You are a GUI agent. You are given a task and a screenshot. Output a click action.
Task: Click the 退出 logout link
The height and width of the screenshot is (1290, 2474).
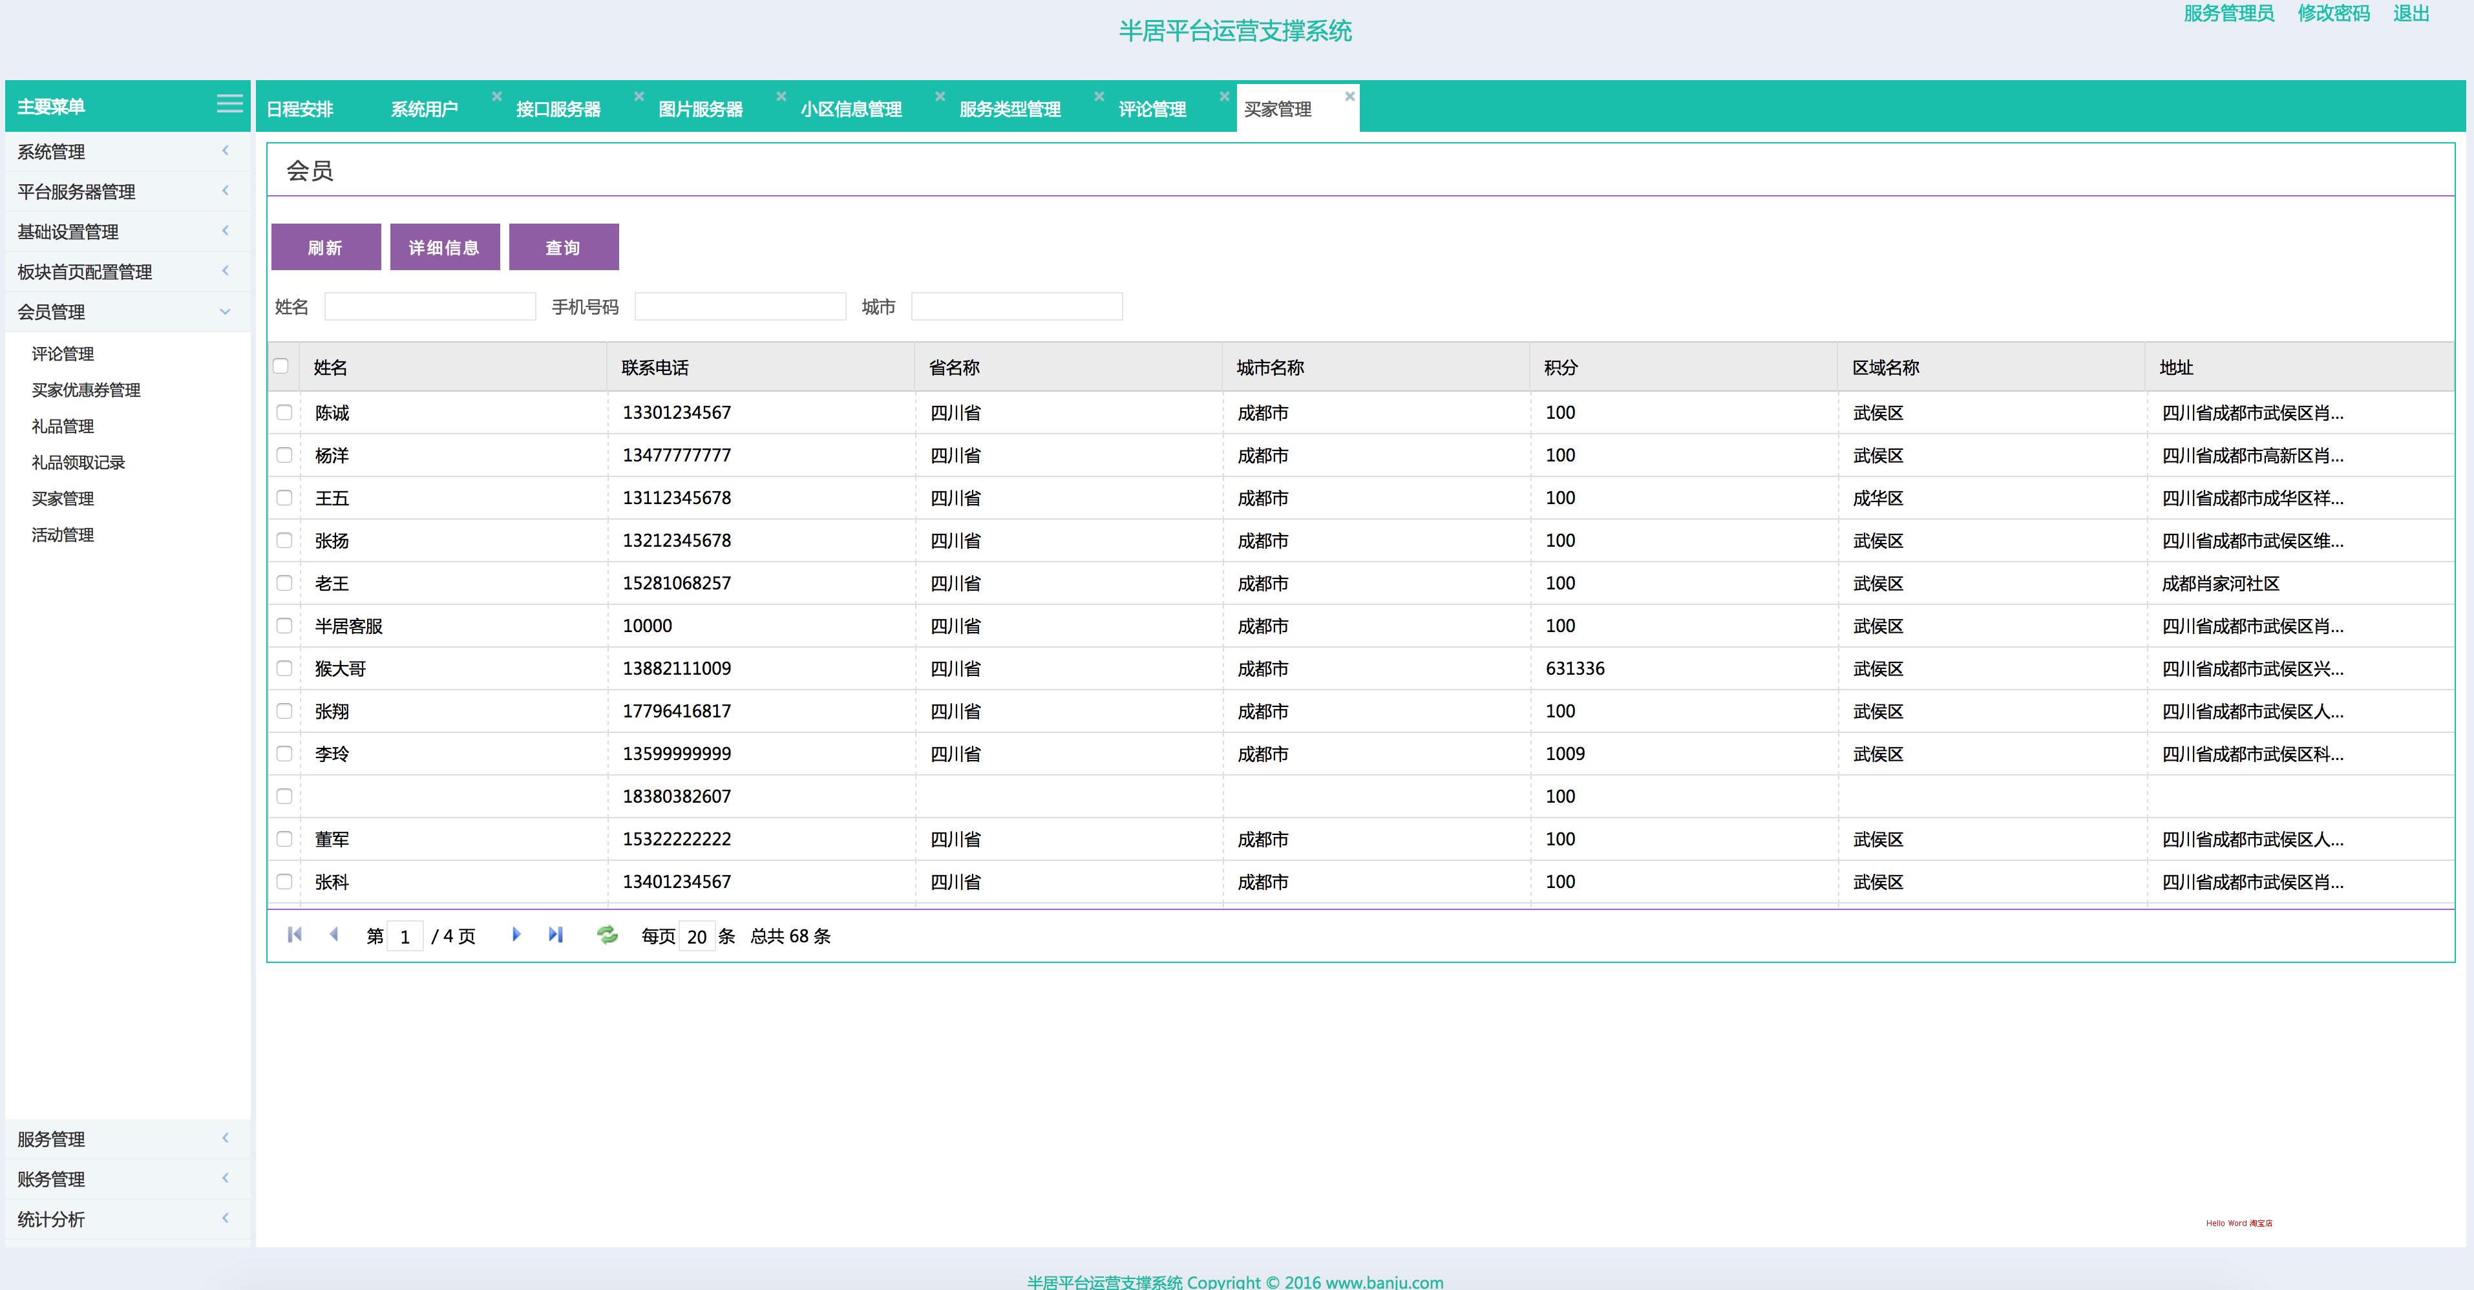pos(2411,14)
